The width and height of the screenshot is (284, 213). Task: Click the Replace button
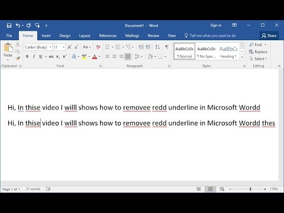(258, 52)
